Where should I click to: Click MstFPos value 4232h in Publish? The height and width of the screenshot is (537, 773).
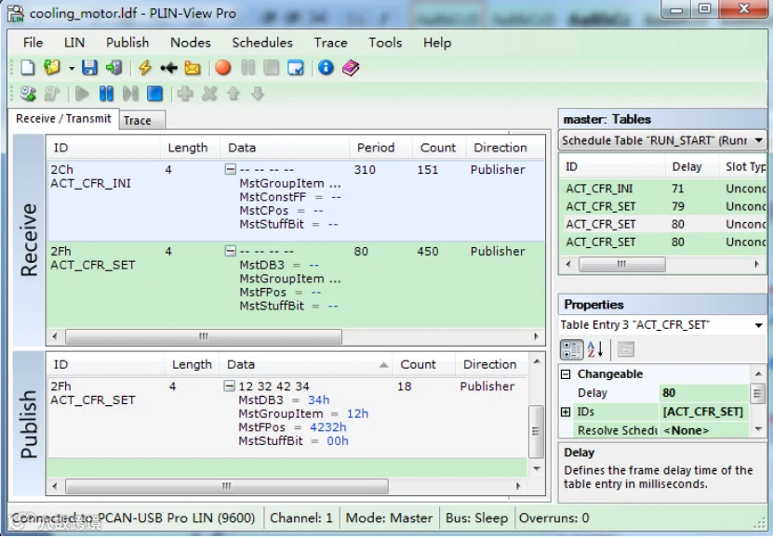327,427
